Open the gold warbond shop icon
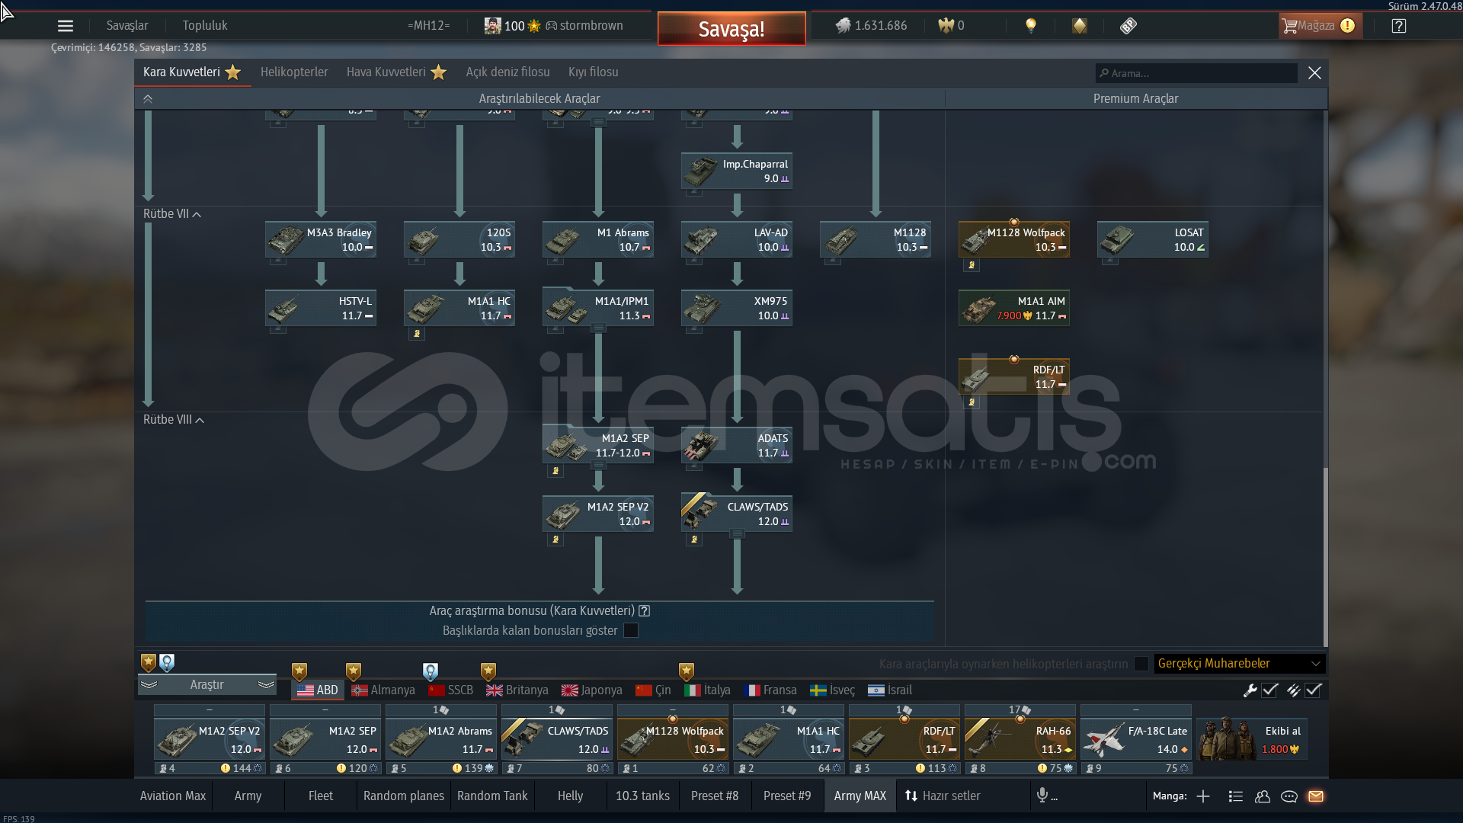This screenshot has height=823, width=1463. [1080, 26]
